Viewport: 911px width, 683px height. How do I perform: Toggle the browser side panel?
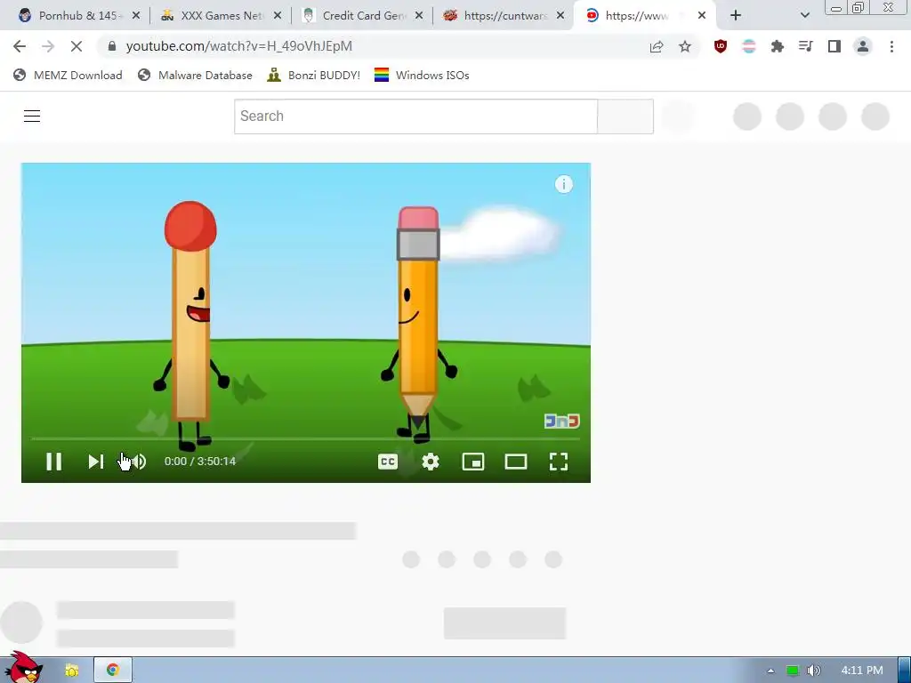pos(834,46)
